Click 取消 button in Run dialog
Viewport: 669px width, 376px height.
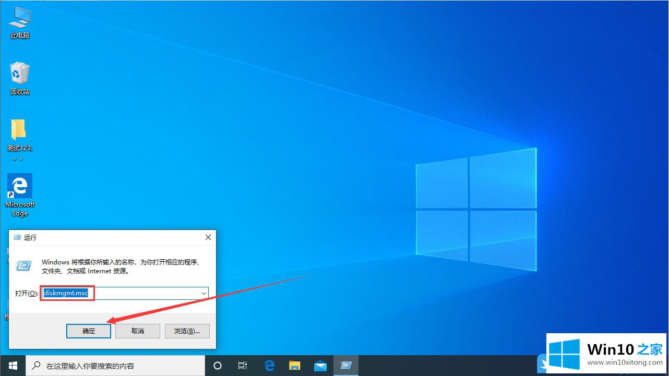138,331
